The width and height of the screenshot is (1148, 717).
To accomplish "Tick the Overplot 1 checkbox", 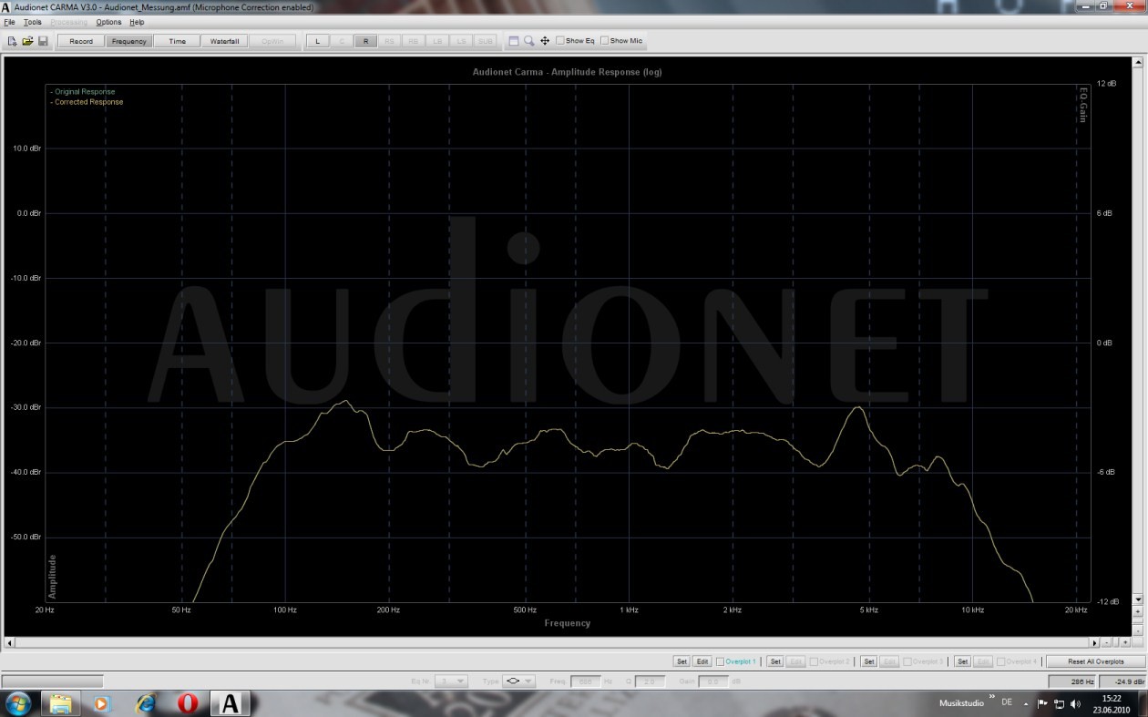I will (x=721, y=661).
